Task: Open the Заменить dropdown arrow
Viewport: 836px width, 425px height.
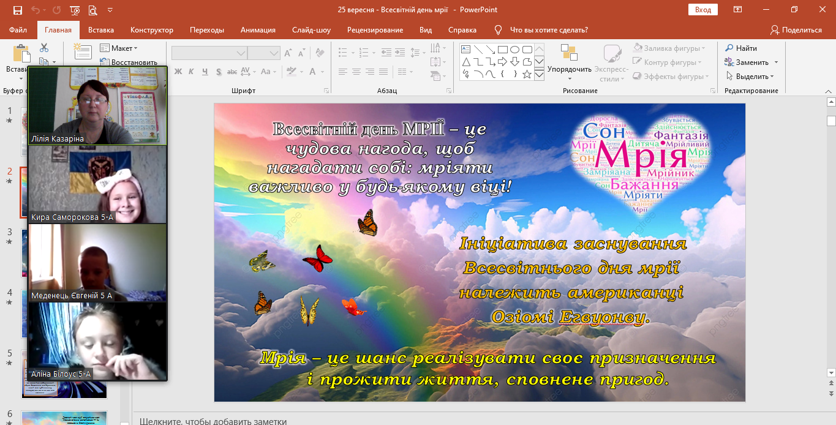Action: click(776, 62)
